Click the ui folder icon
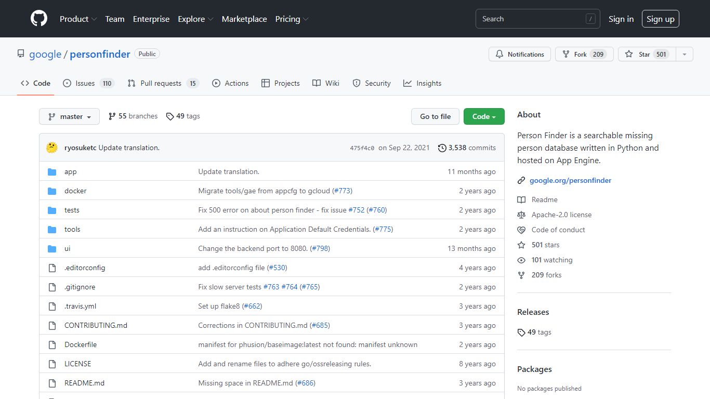 click(x=52, y=248)
